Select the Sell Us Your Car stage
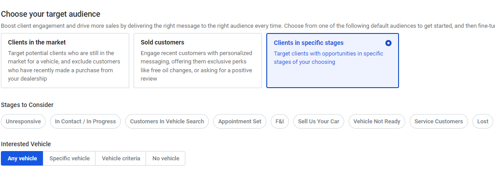The image size is (495, 170). pyautogui.click(x=318, y=121)
